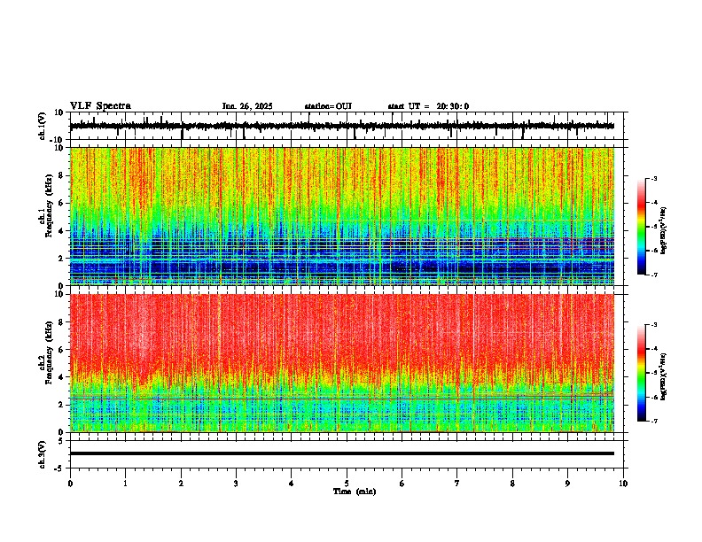Click tick label 9 on the time axis
Screen dimensions: 702x542
coord(567,484)
